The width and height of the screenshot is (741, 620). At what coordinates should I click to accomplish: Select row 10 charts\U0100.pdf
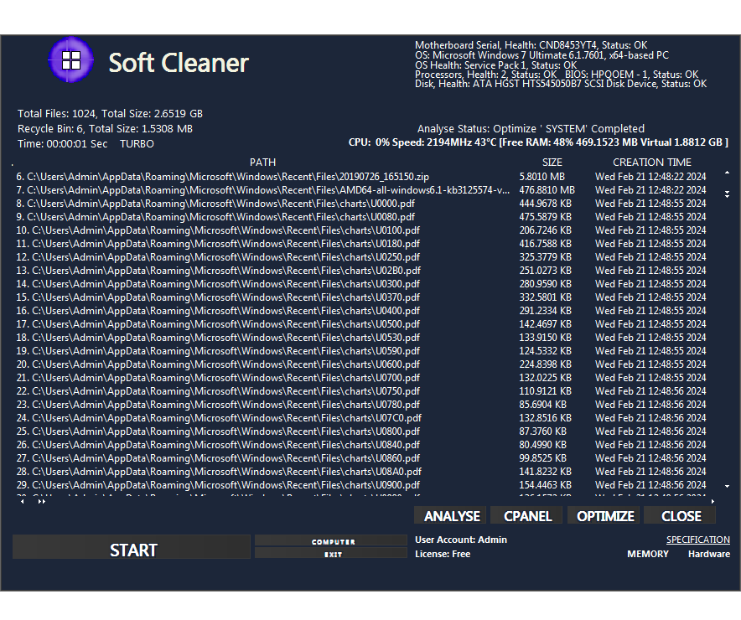361,230
